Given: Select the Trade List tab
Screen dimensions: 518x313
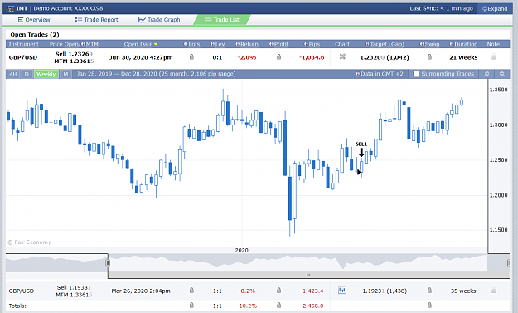Looking at the screenshot, I should coord(222,20).
